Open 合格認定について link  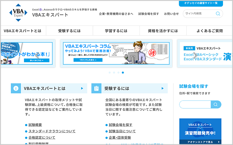(42, 138)
